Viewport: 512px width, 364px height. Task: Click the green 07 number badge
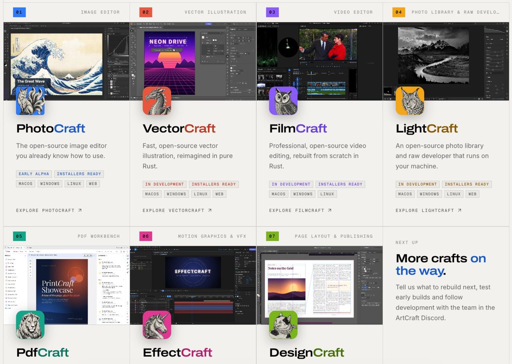tap(272, 236)
